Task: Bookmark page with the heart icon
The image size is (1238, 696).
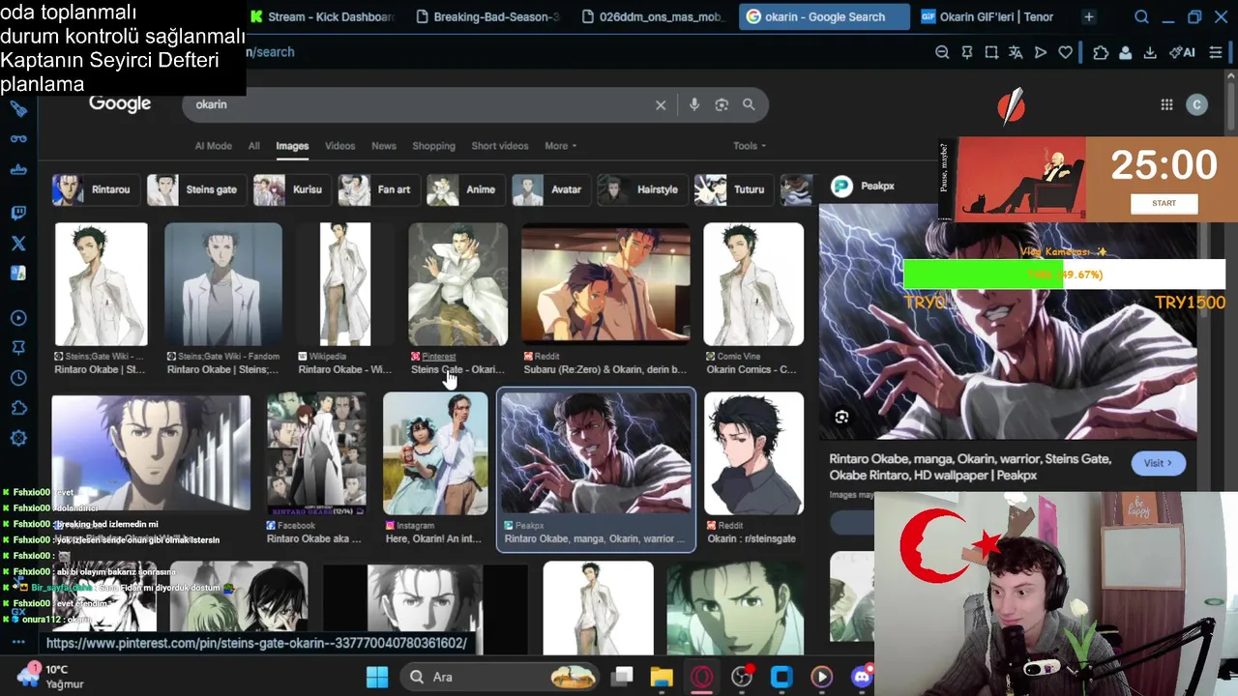Action: click(1065, 52)
